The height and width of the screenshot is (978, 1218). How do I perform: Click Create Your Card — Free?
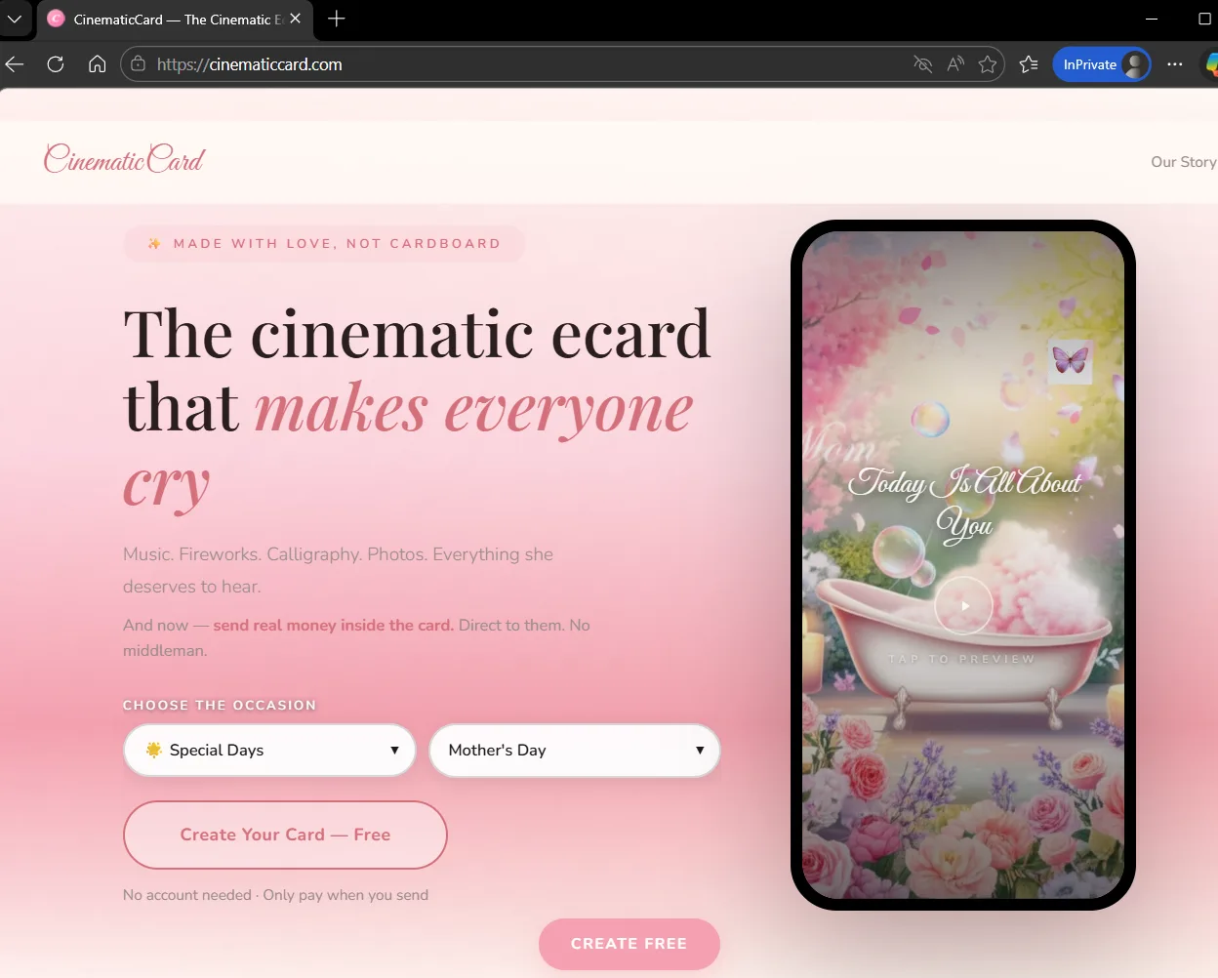pyautogui.click(x=284, y=835)
